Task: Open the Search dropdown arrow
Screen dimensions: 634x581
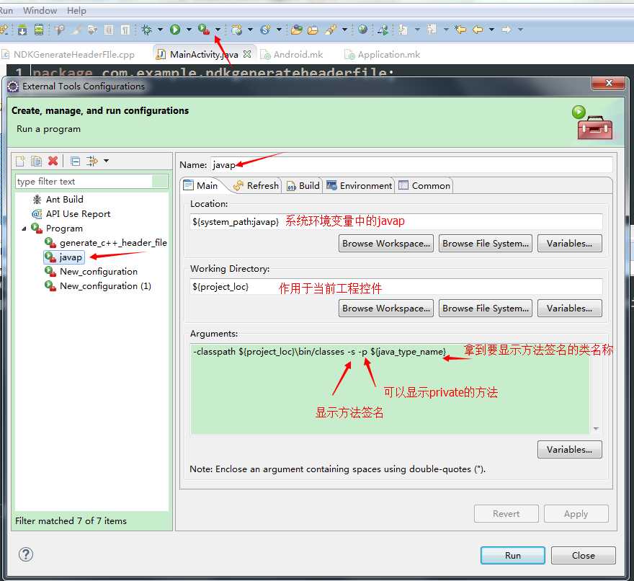Action: click(344, 30)
